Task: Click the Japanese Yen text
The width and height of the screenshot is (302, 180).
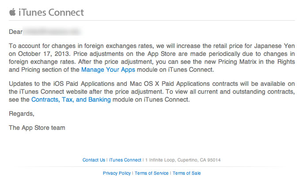Action: click(x=275, y=46)
